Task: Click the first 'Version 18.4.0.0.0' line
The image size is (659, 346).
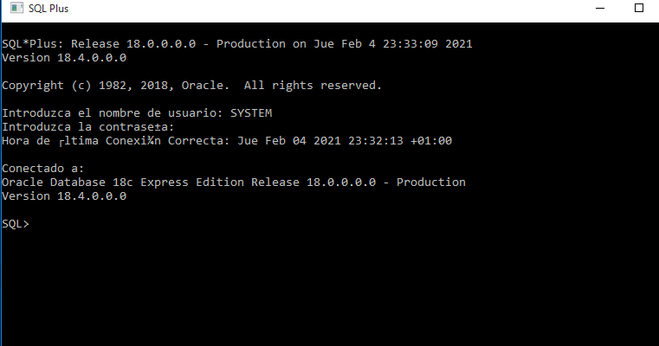Action: coord(64,58)
